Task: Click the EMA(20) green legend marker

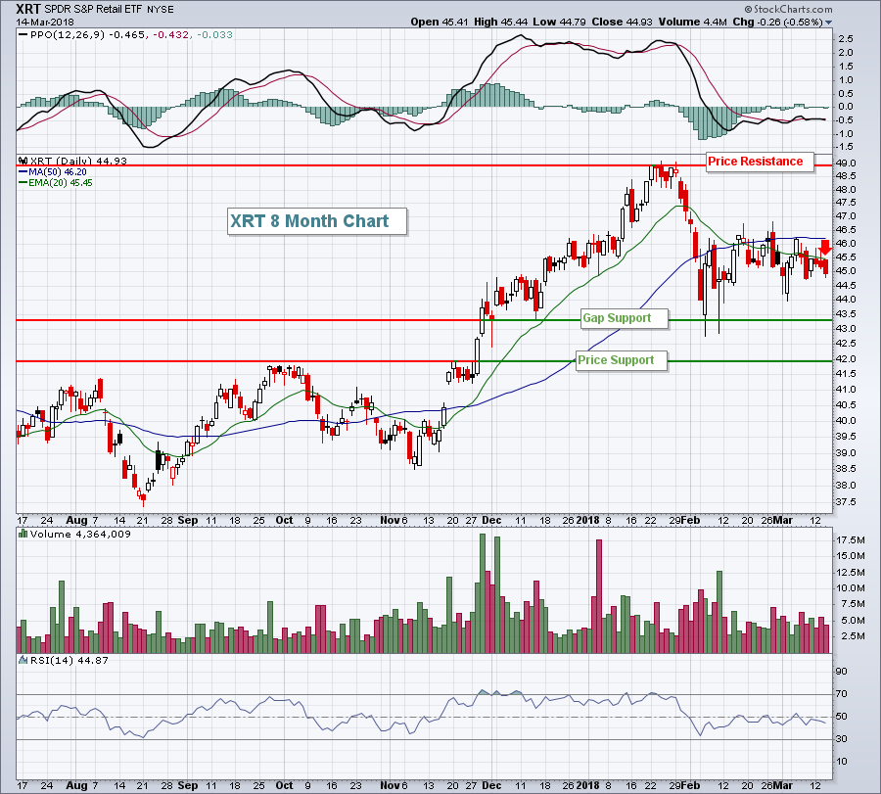Action: 23,183
